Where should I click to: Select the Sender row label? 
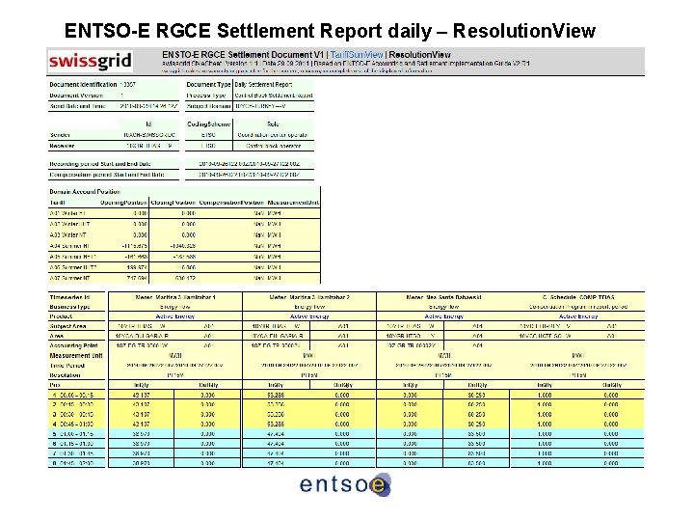(x=60, y=135)
